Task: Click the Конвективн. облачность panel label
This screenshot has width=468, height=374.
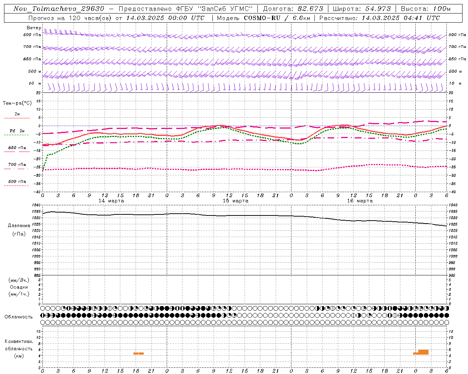Action: pyautogui.click(x=19, y=345)
